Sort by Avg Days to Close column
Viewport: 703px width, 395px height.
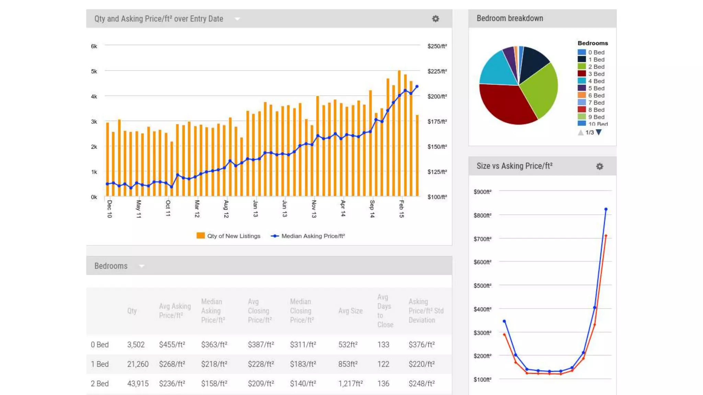point(385,311)
